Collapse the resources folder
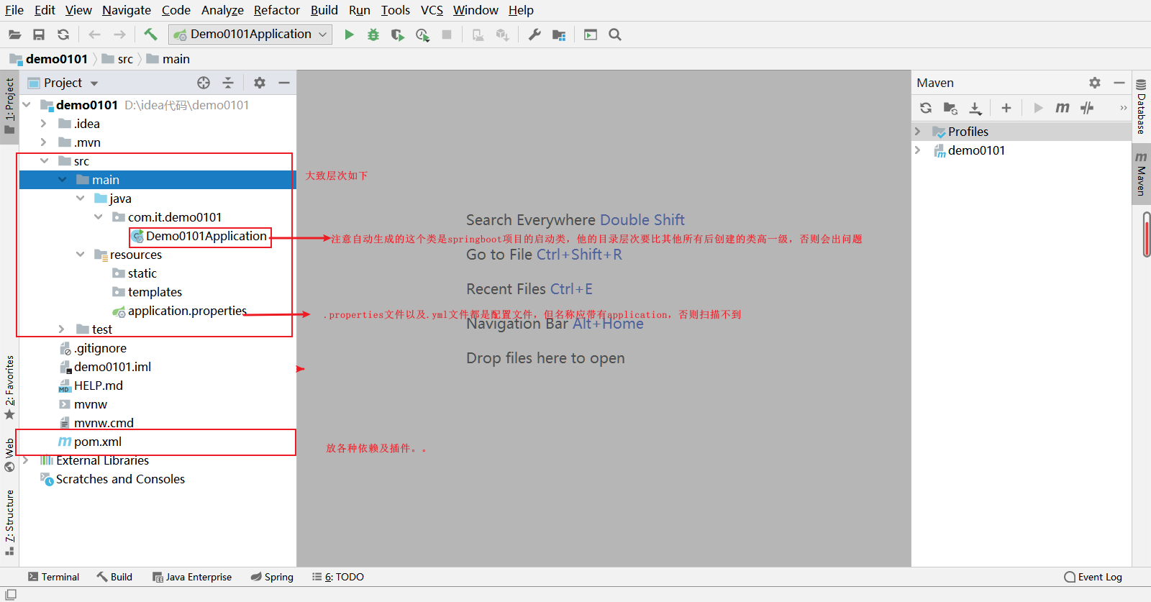 click(x=80, y=255)
